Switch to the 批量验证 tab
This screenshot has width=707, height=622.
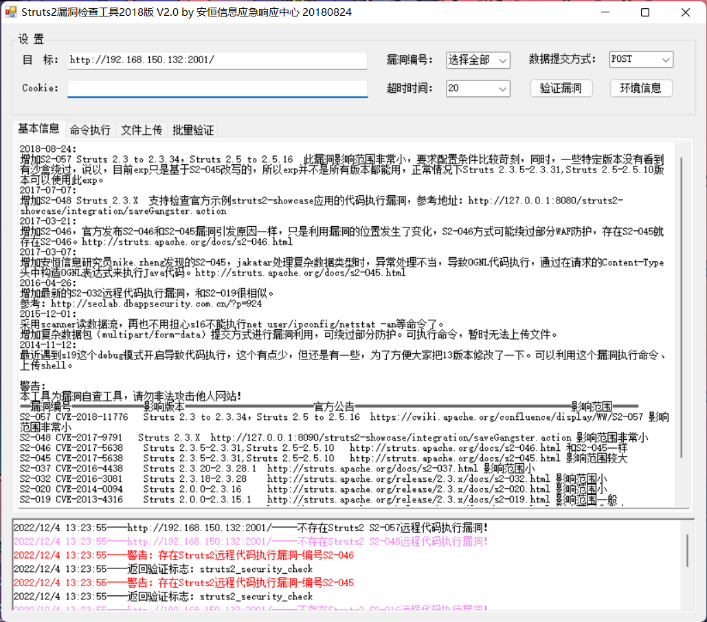pyautogui.click(x=193, y=131)
